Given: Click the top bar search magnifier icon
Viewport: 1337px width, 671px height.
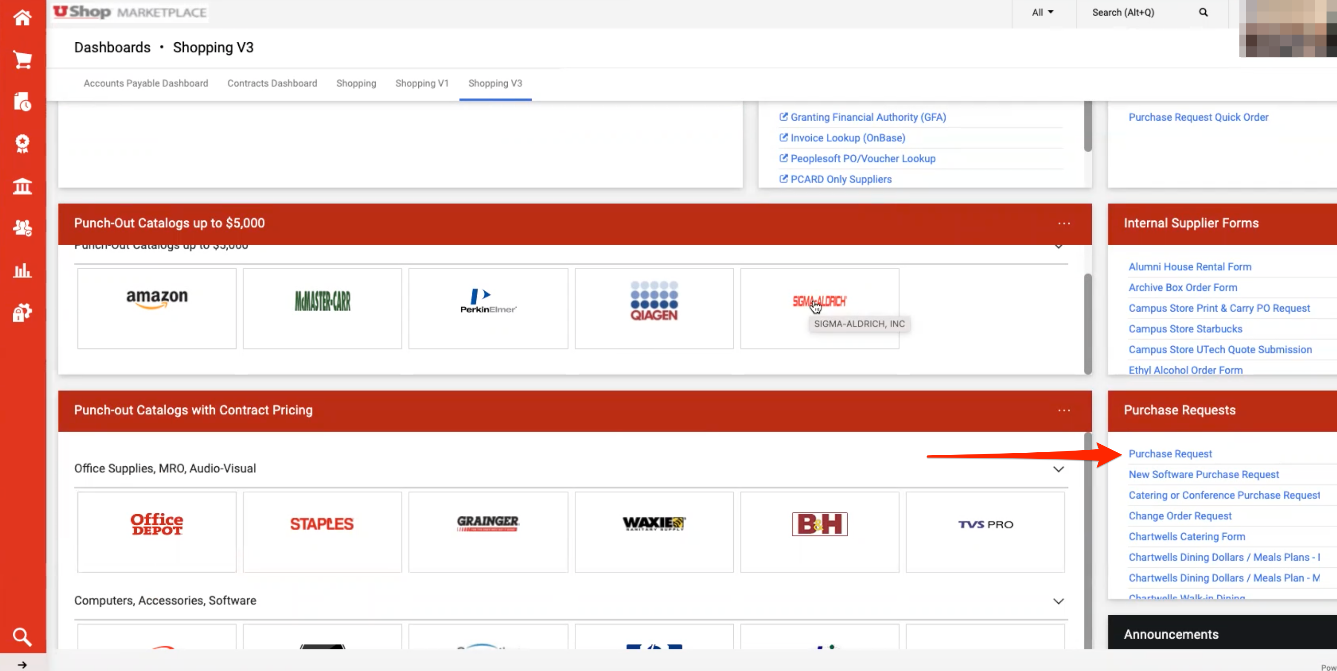Looking at the screenshot, I should coord(1203,12).
